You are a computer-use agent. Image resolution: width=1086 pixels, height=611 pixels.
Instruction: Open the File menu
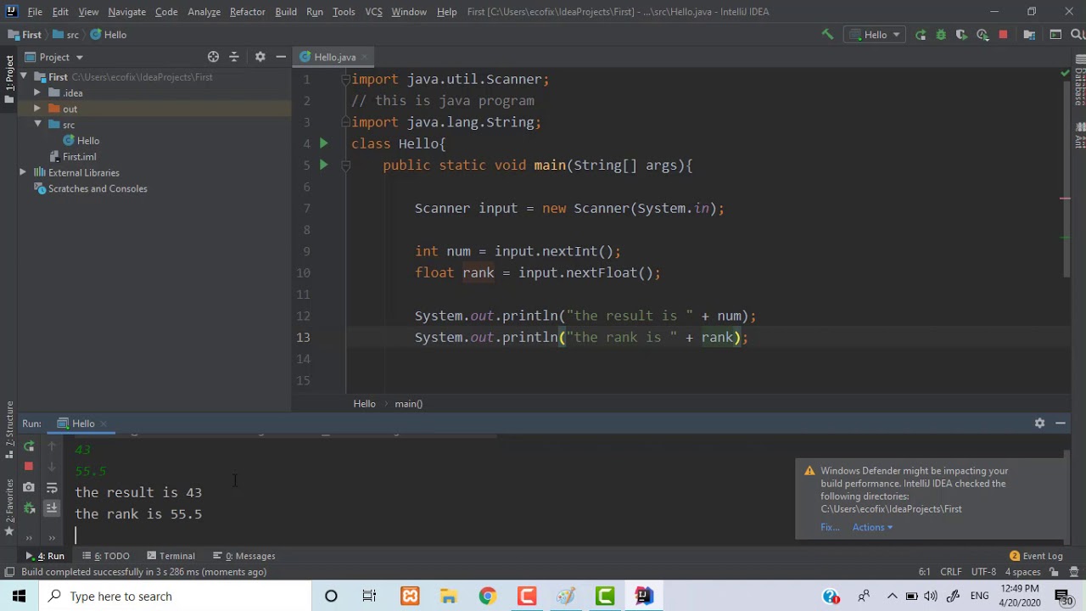tap(35, 12)
